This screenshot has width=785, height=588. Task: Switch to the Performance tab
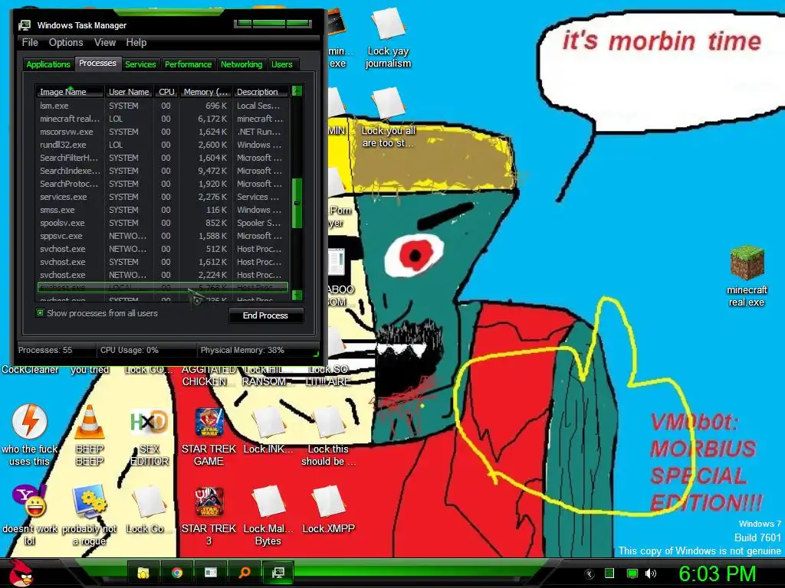tap(189, 64)
